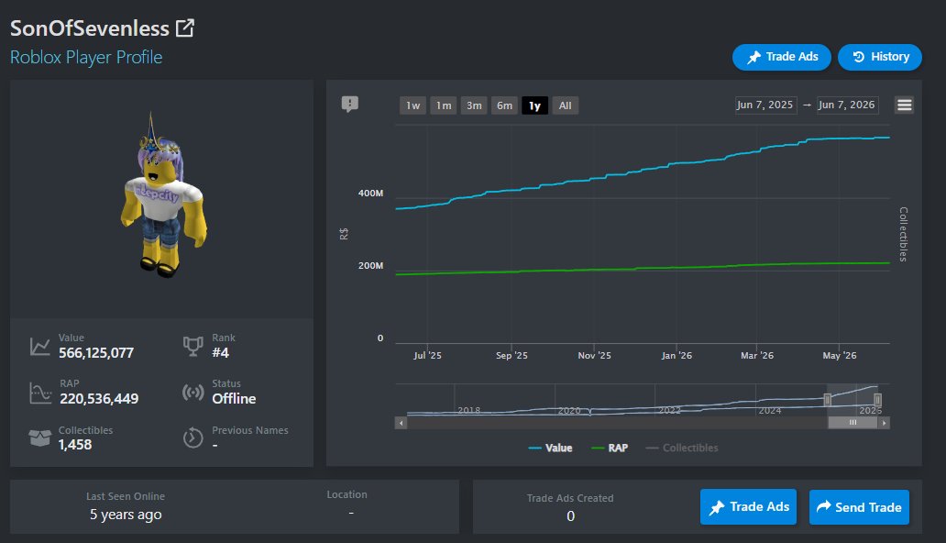Click the '5 years ago' last seen text

126,515
